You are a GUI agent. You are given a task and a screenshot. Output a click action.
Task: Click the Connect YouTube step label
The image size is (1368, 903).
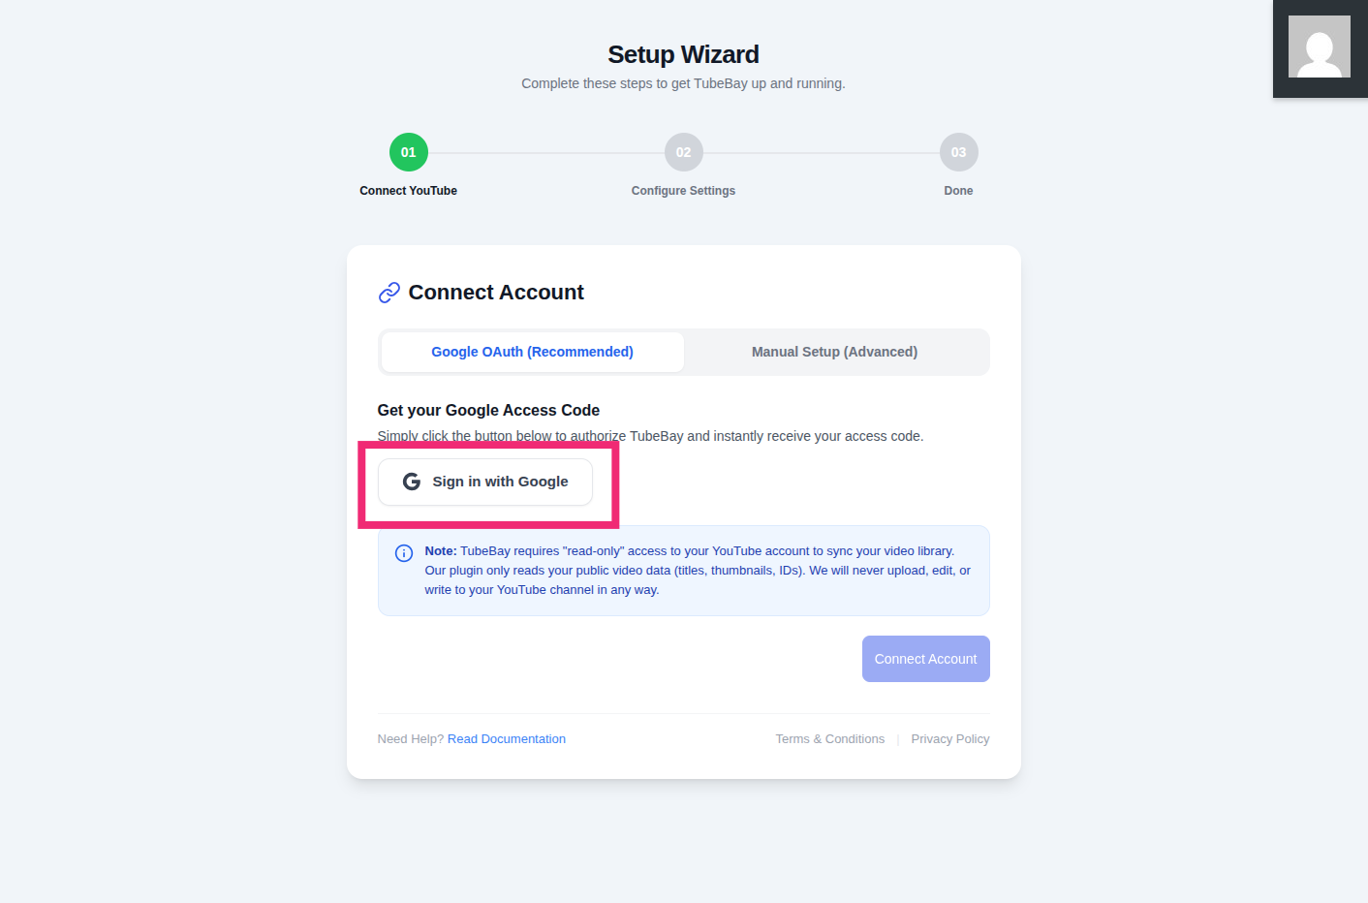point(408,190)
